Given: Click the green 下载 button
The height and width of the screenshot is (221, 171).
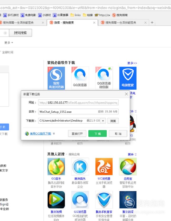Looking at the screenshot, I should (98, 133).
